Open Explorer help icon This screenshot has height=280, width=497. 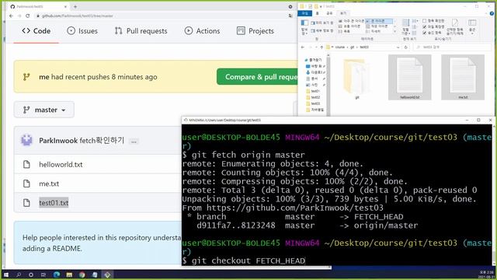[x=492, y=14]
